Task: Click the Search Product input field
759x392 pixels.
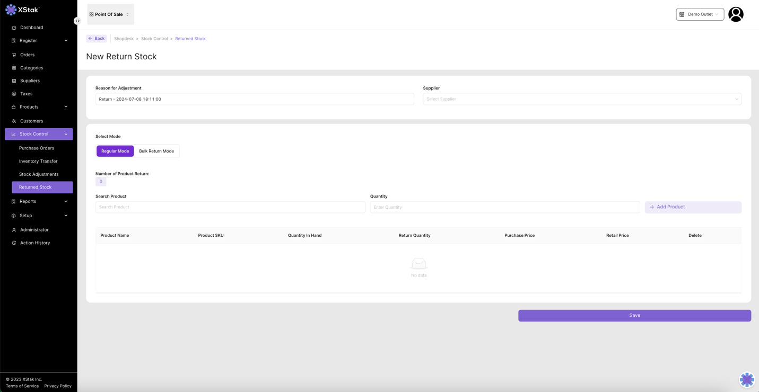Action: tap(230, 207)
